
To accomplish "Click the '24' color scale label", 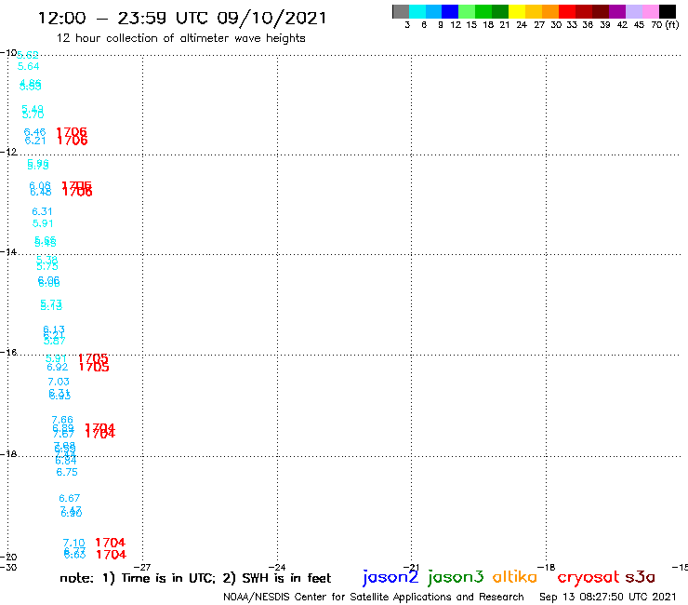I will click(x=522, y=24).
